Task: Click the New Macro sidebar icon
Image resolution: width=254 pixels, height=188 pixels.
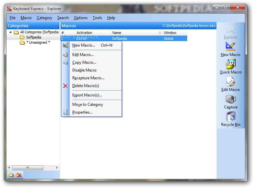Action: coord(230,46)
